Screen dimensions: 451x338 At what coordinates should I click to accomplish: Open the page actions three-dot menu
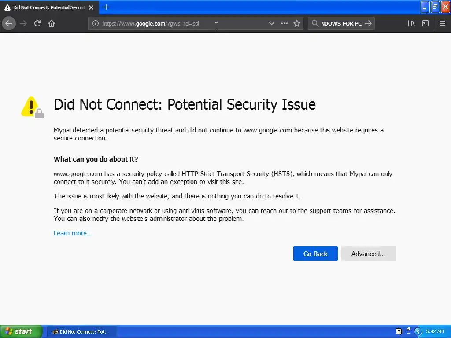(285, 23)
